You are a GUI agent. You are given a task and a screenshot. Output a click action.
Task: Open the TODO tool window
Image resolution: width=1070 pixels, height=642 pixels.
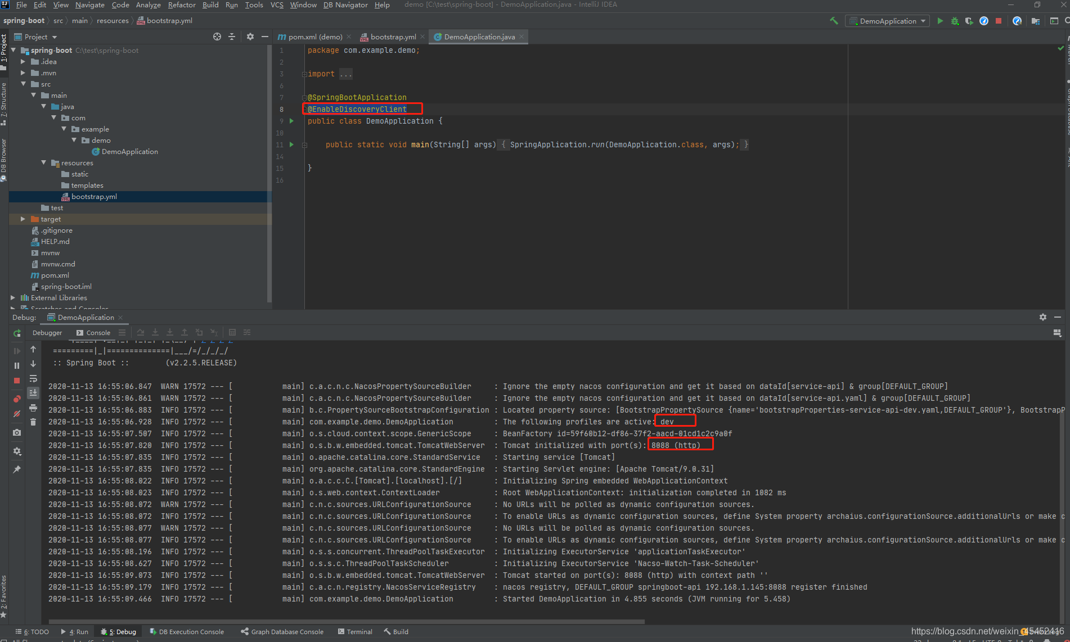[32, 632]
